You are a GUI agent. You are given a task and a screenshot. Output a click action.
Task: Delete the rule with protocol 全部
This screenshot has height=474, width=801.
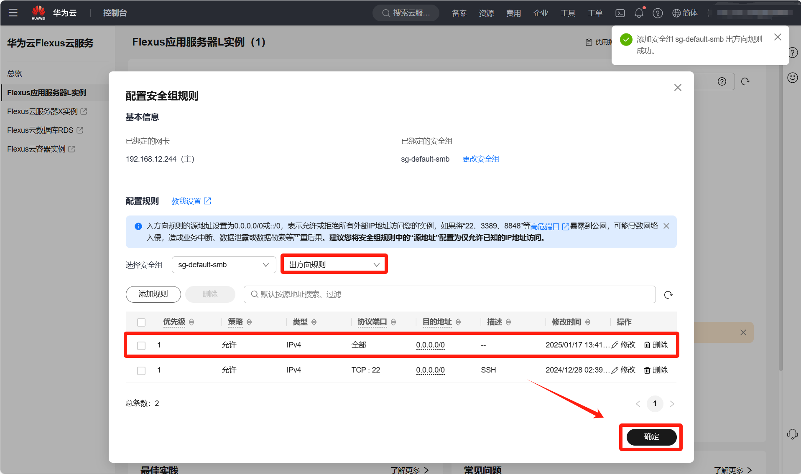click(x=656, y=345)
